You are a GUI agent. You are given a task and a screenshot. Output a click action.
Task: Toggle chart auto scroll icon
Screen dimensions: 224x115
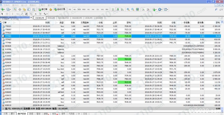143,10
